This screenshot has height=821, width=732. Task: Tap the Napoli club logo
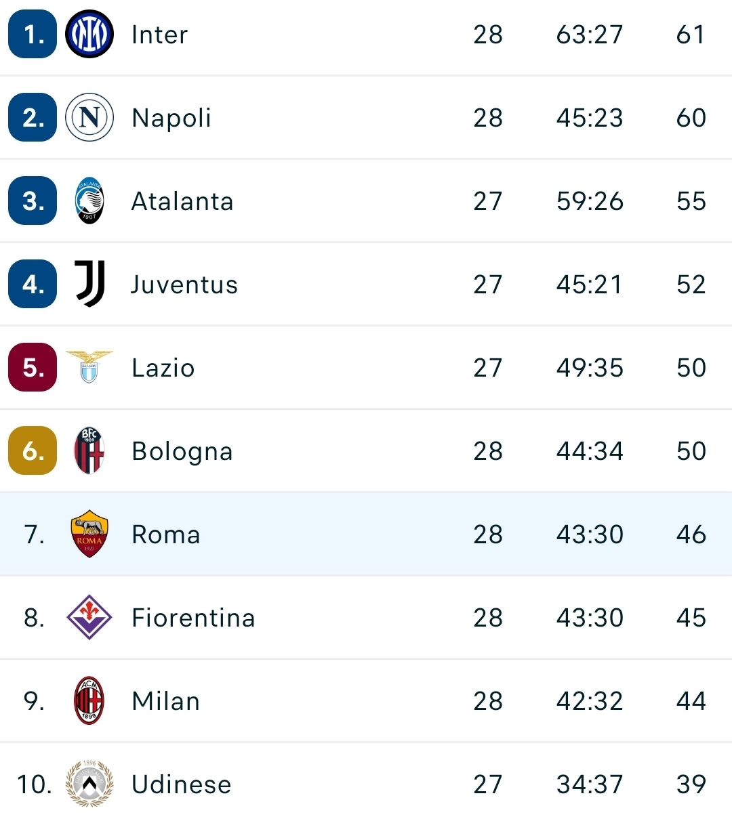pyautogui.click(x=89, y=117)
